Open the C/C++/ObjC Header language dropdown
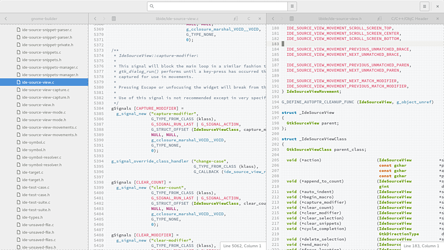Screen dimensions: 444x250 pos(409,19)
